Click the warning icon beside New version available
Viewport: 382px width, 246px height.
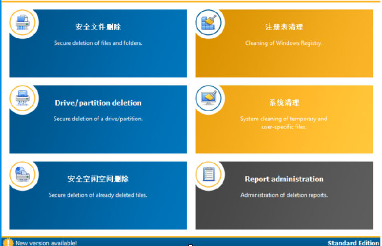pos(8,242)
